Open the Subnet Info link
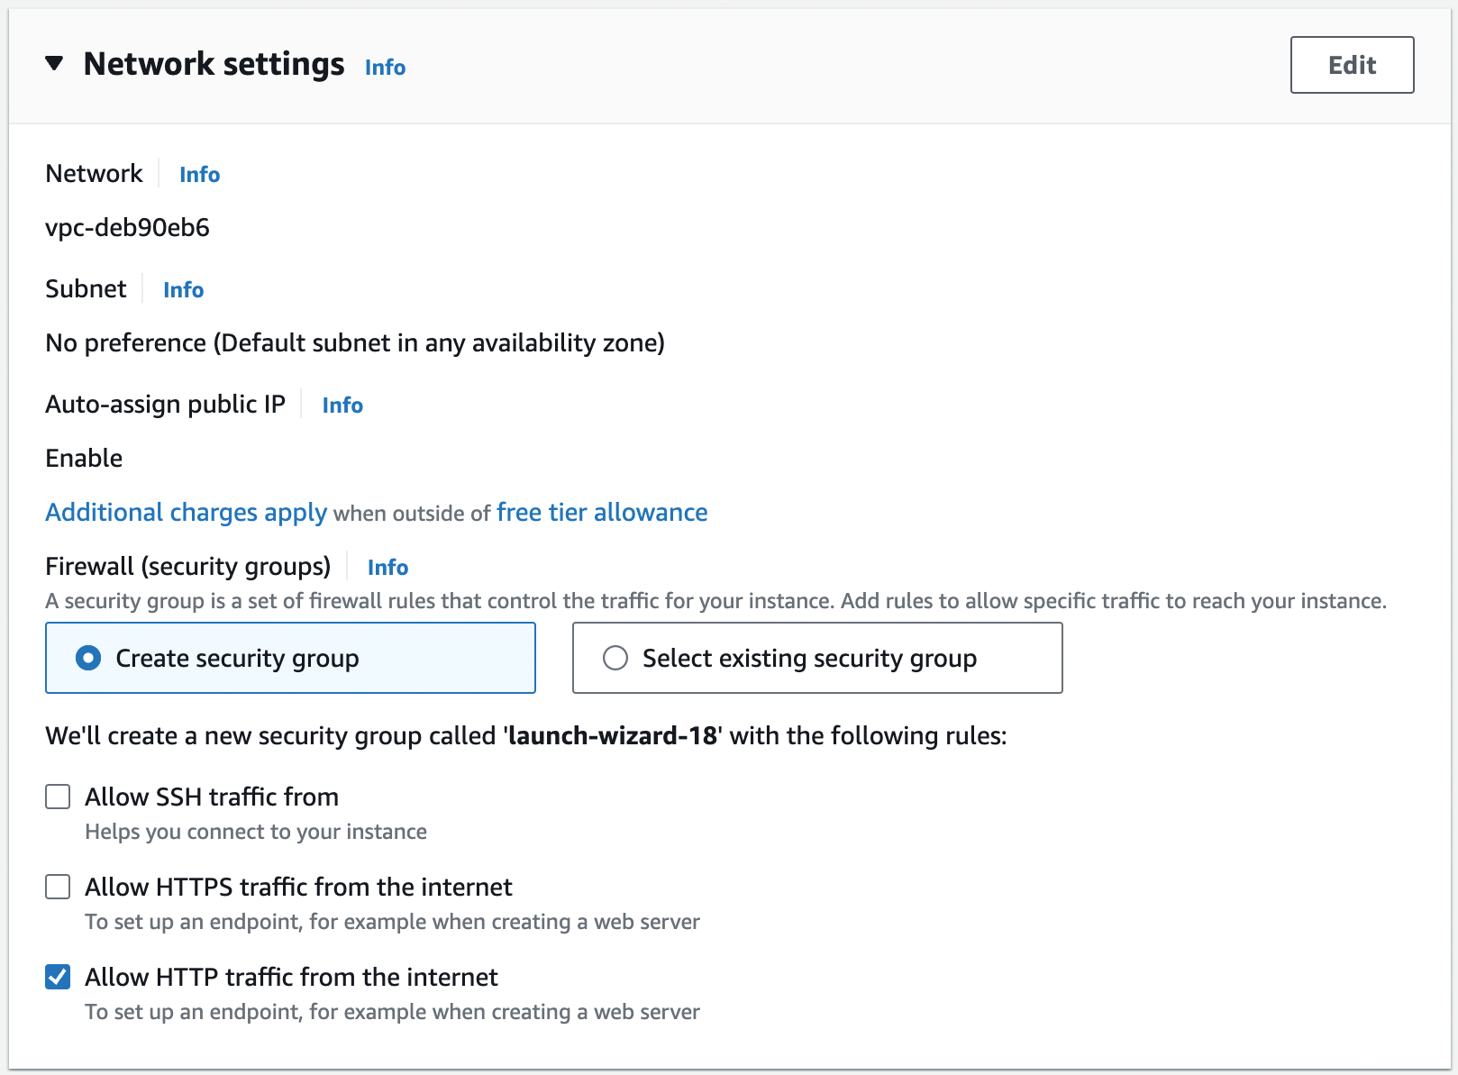The image size is (1458, 1075). tap(183, 289)
